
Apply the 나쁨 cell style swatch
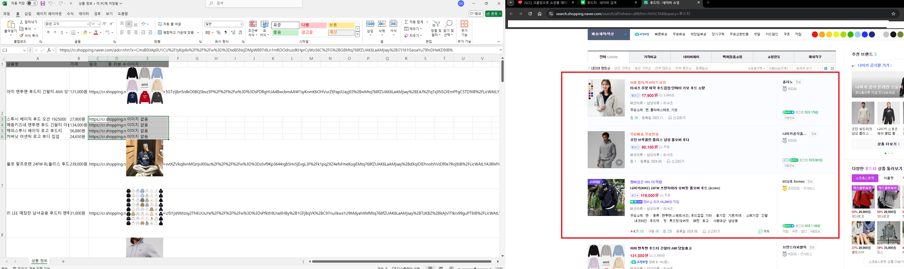(x=313, y=25)
